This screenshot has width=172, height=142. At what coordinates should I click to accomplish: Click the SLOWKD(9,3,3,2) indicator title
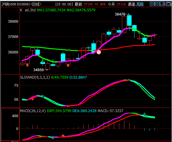[x=35, y=77]
